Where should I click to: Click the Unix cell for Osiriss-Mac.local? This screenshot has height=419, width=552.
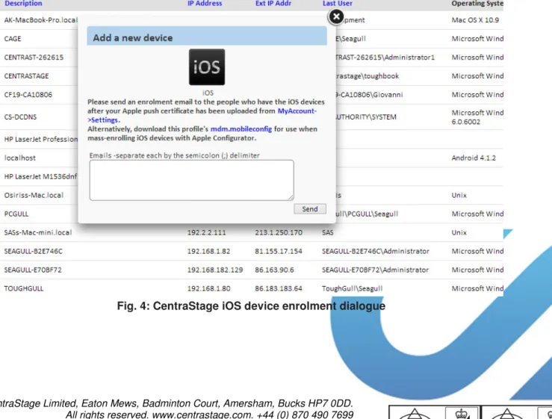[459, 195]
